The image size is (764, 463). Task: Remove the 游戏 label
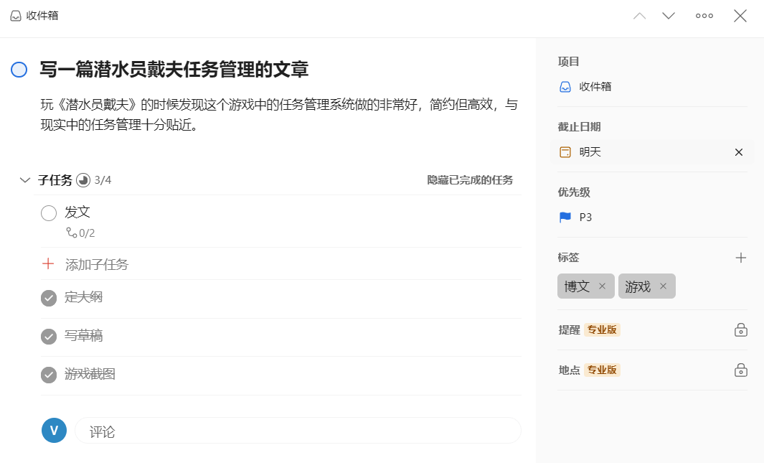click(663, 286)
